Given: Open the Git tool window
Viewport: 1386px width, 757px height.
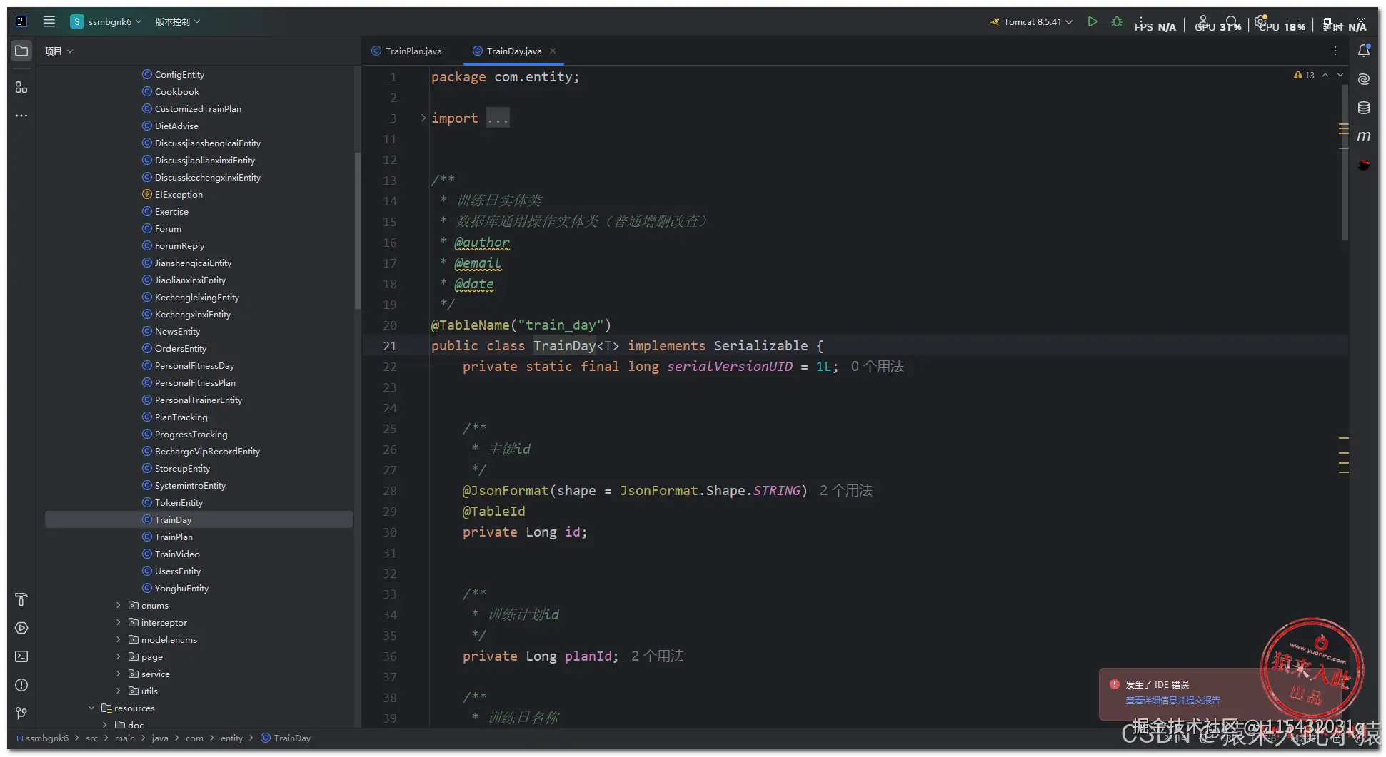Looking at the screenshot, I should point(21,713).
